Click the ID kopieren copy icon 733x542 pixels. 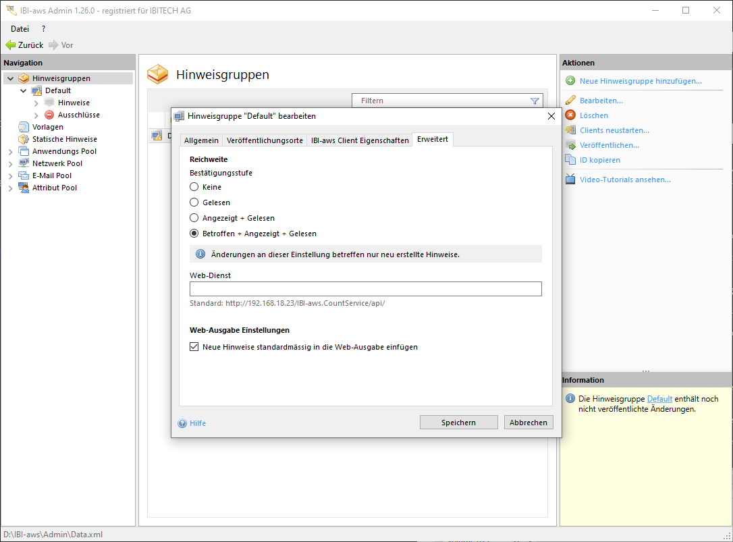570,160
